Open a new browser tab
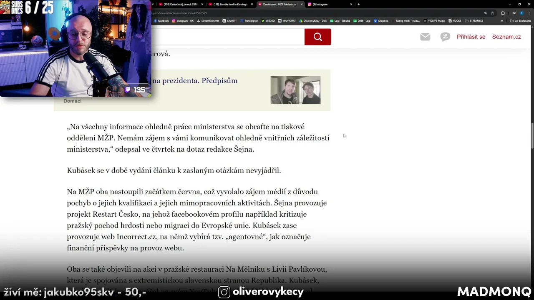The height and width of the screenshot is (300, 534). click(359, 4)
